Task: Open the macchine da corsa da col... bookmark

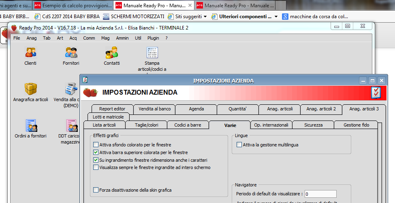Action: point(316,17)
